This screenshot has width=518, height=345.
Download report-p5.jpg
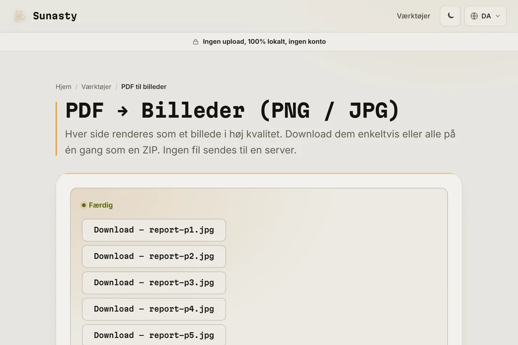pyautogui.click(x=154, y=335)
